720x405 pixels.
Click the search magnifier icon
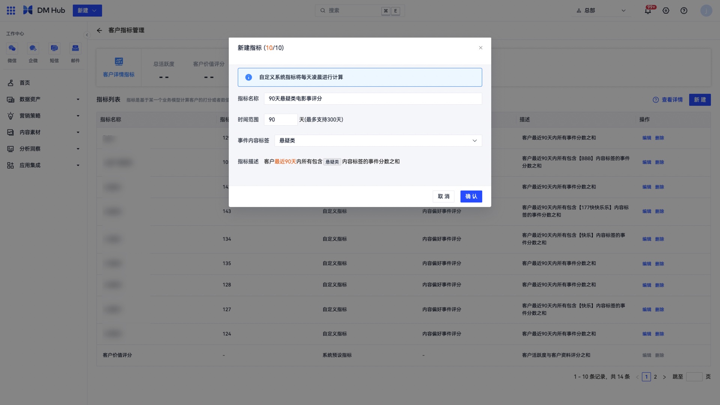click(322, 10)
